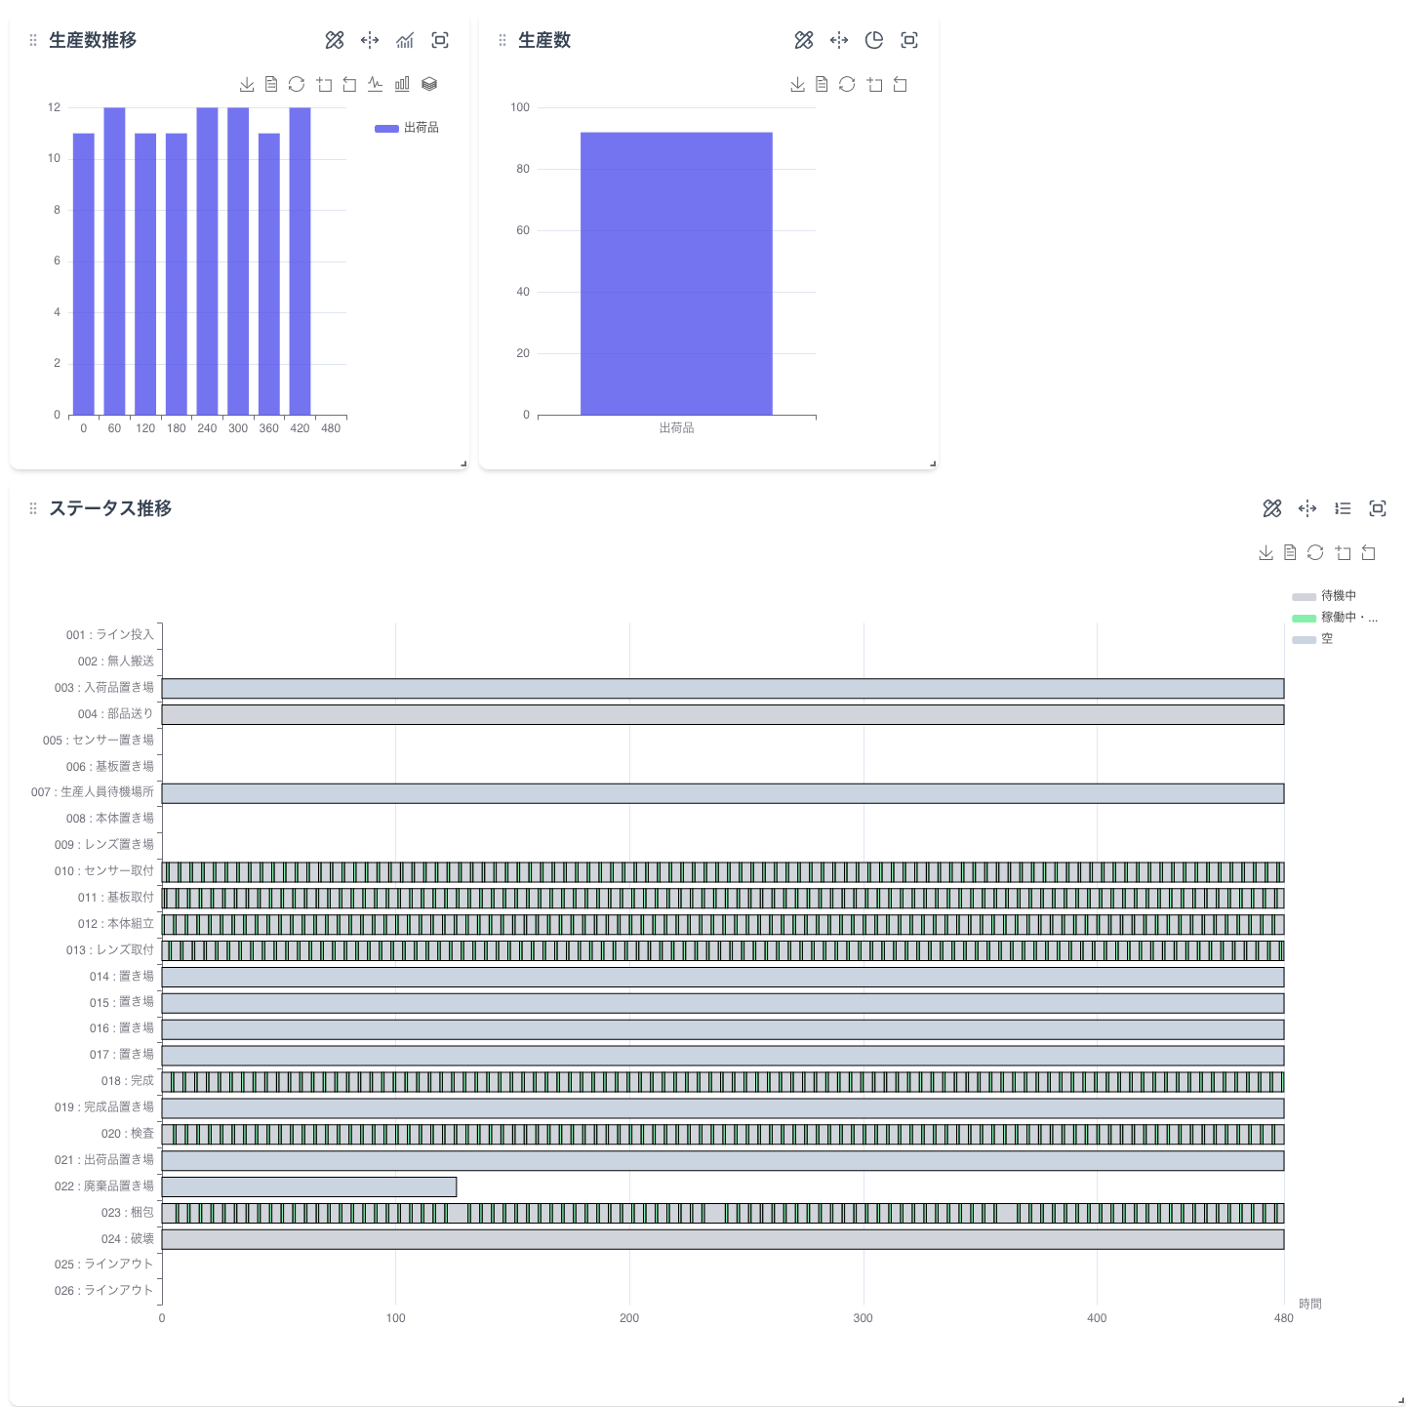Toggle 待機中 legend item visibility
1406x1407 pixels.
tap(1324, 596)
